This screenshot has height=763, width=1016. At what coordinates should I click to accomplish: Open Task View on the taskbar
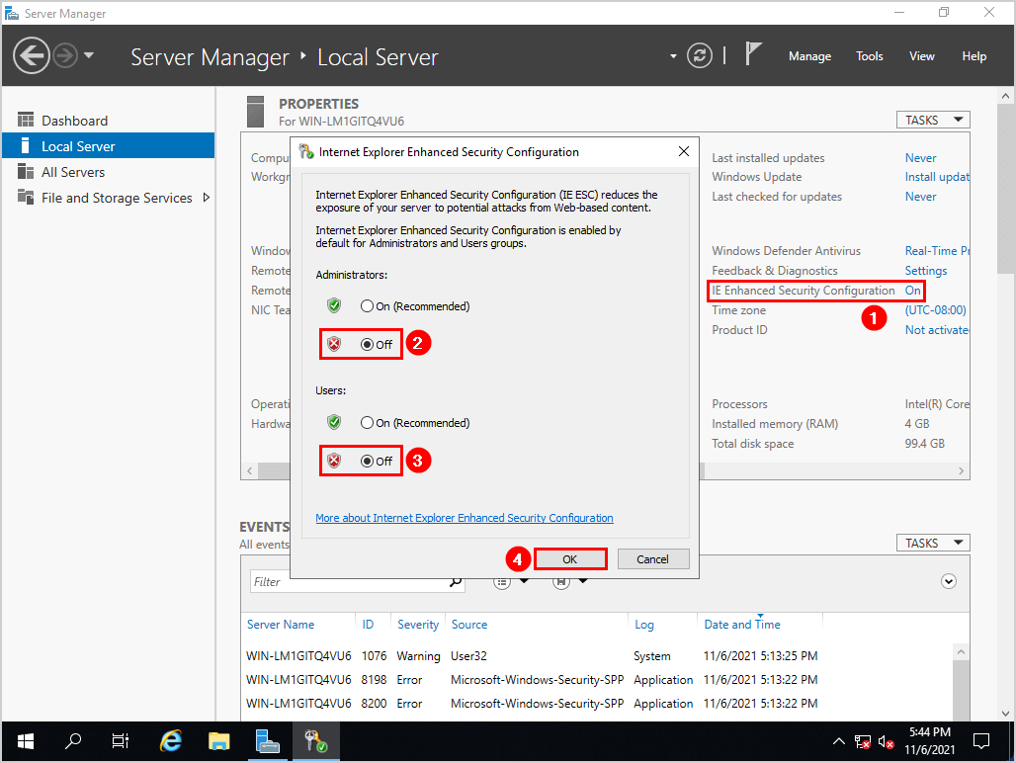pos(121,741)
